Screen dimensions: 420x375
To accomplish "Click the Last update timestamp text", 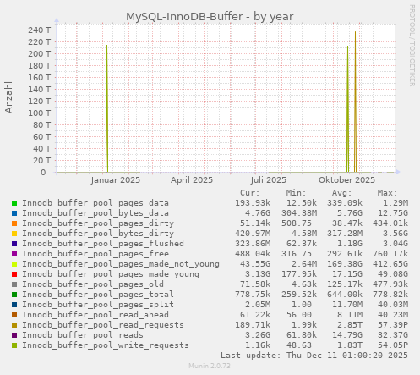I will click(x=314, y=356).
